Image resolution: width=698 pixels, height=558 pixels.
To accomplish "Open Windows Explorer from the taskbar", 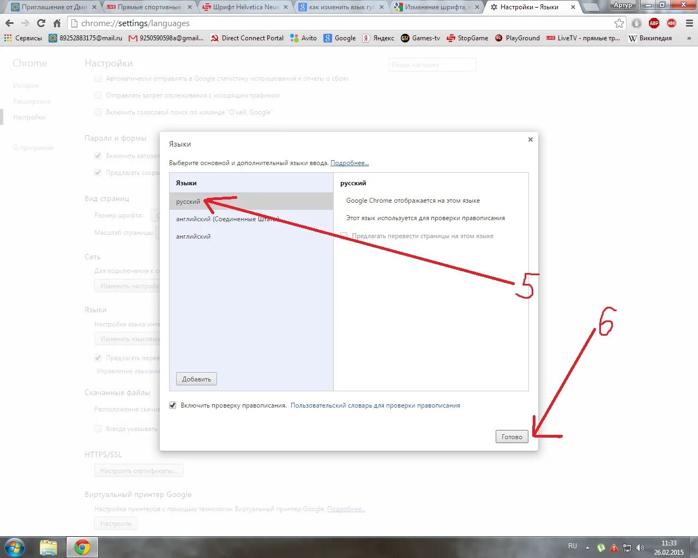I will 49,547.
